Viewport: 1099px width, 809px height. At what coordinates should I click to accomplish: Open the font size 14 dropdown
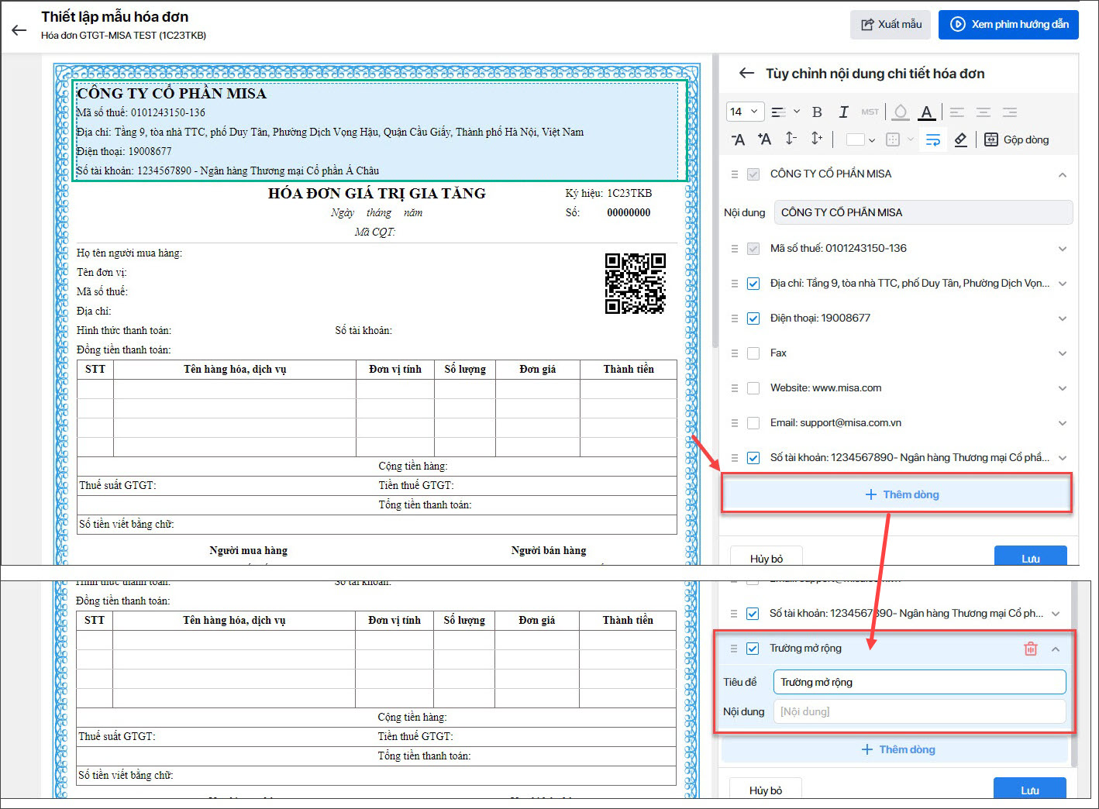click(745, 112)
